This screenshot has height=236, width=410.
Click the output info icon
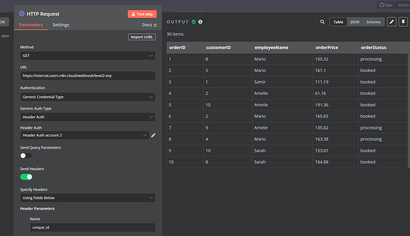pos(200,22)
